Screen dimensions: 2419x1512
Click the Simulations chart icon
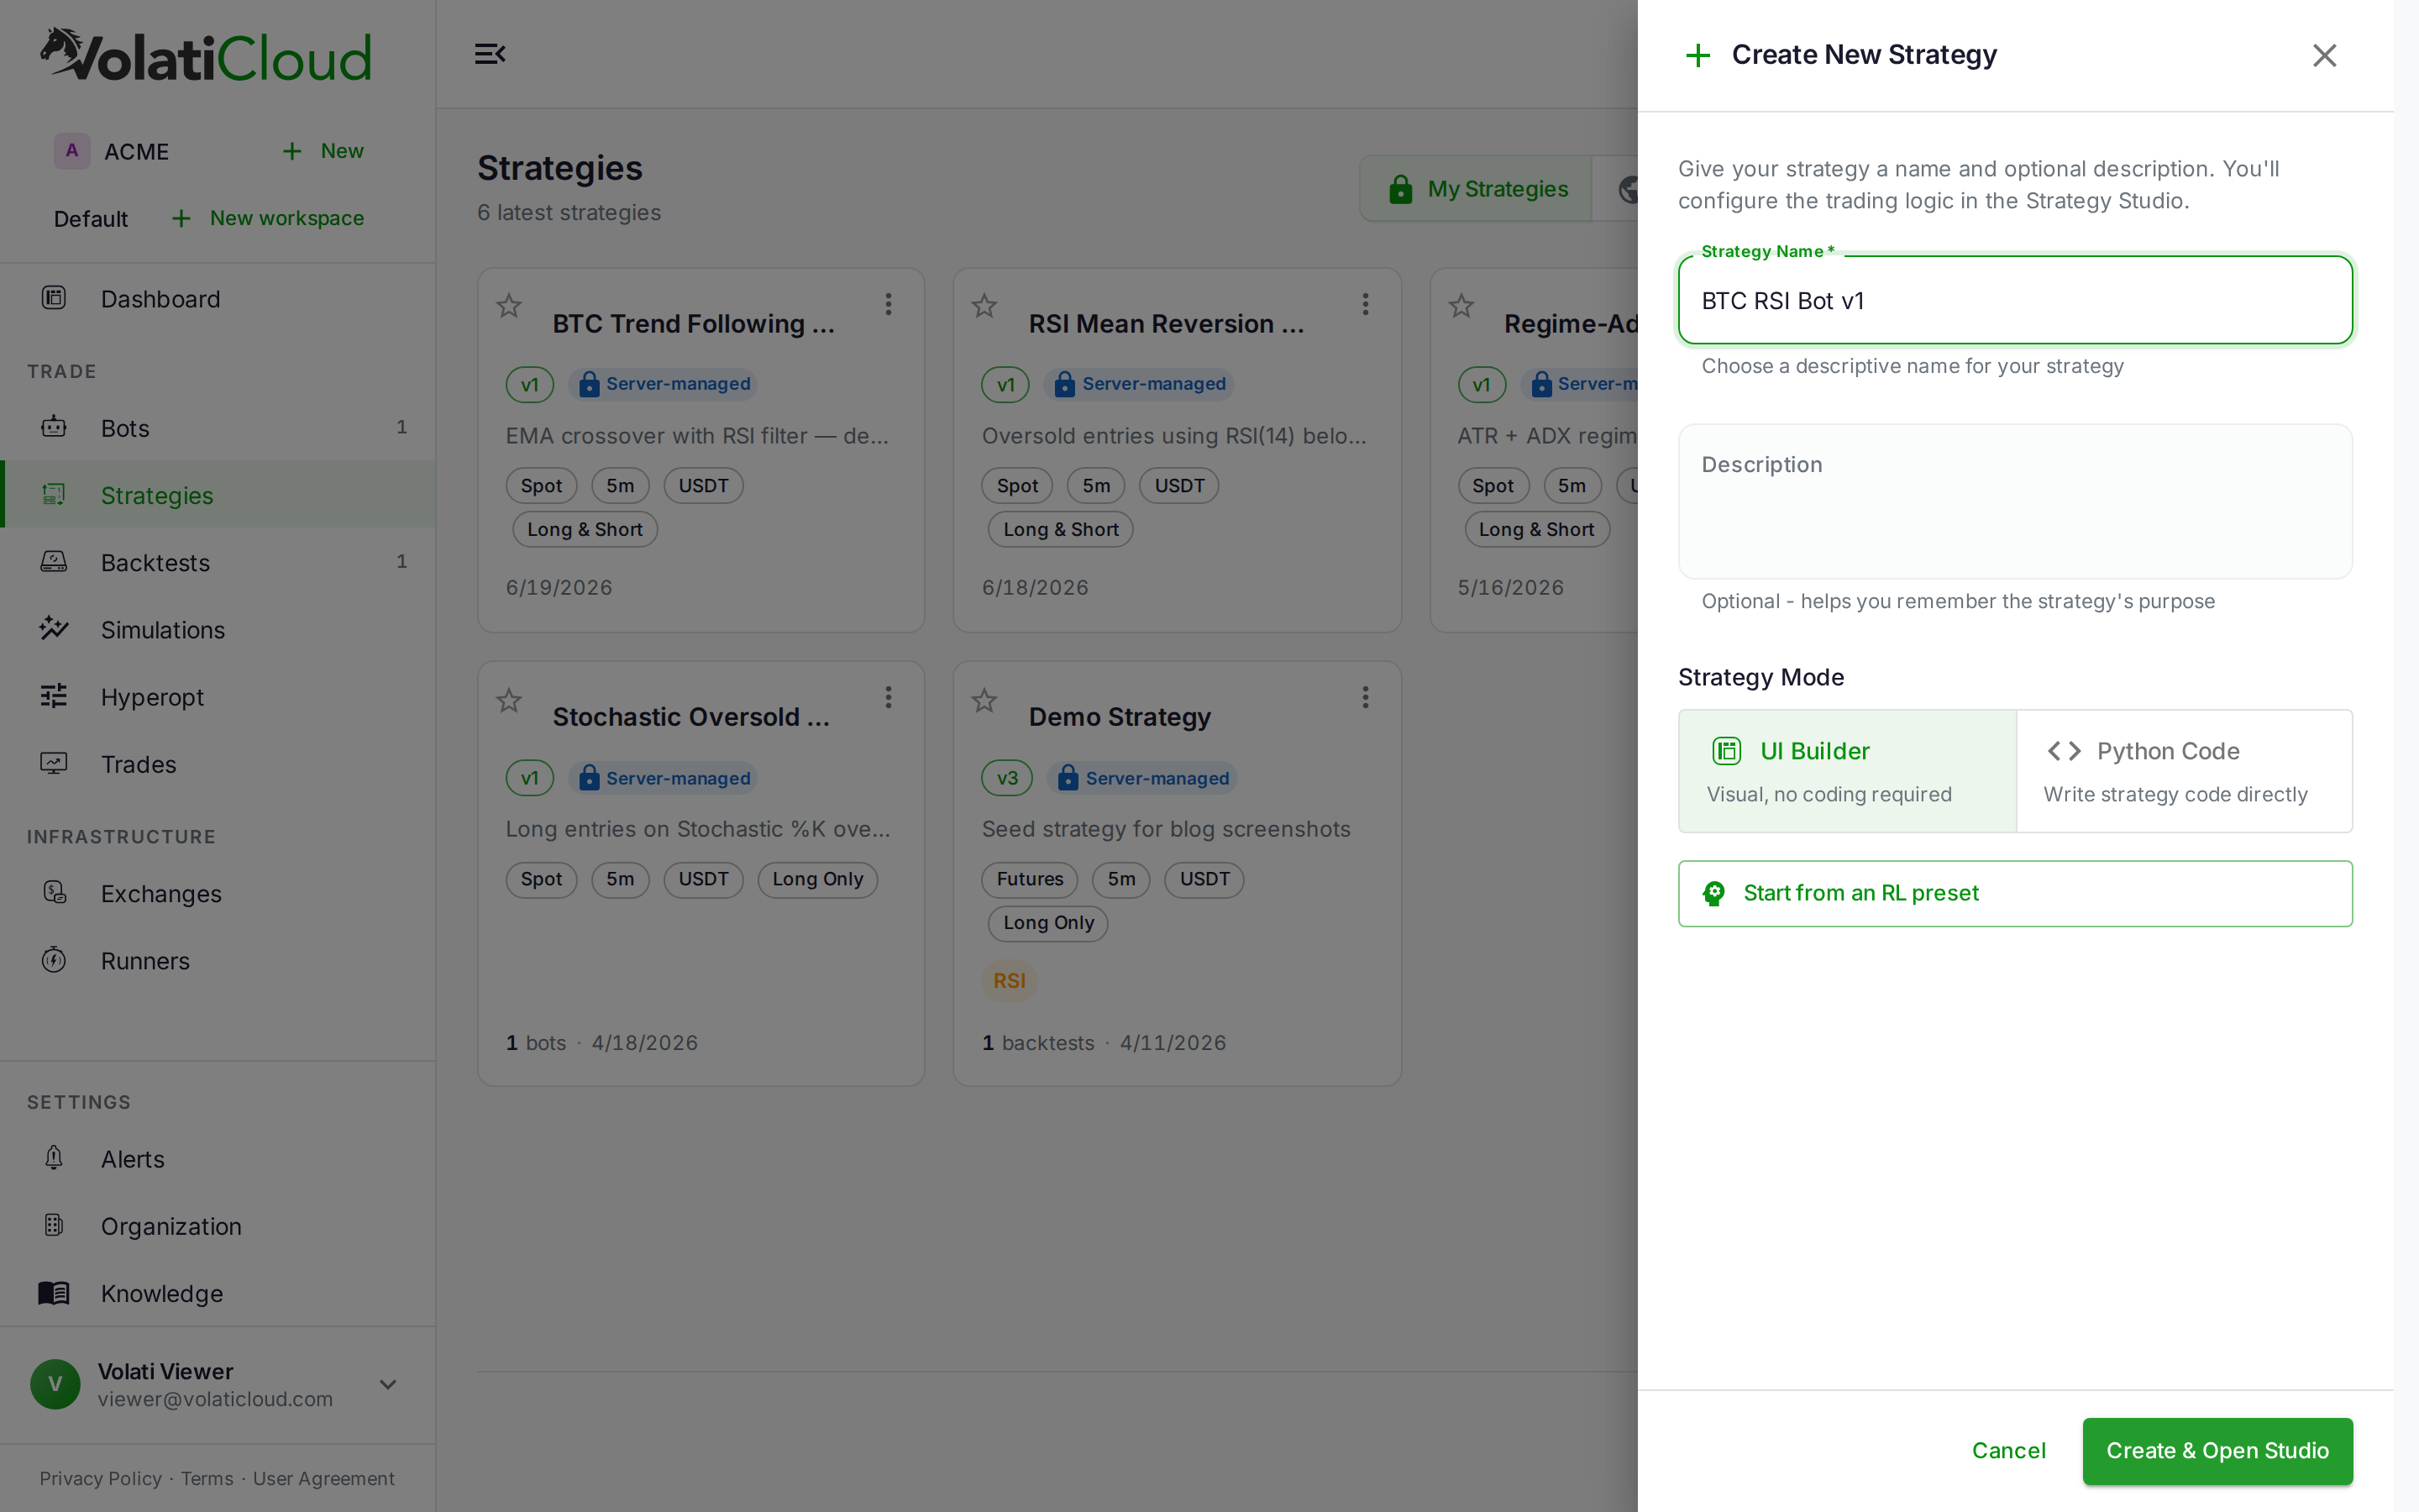[x=54, y=628]
